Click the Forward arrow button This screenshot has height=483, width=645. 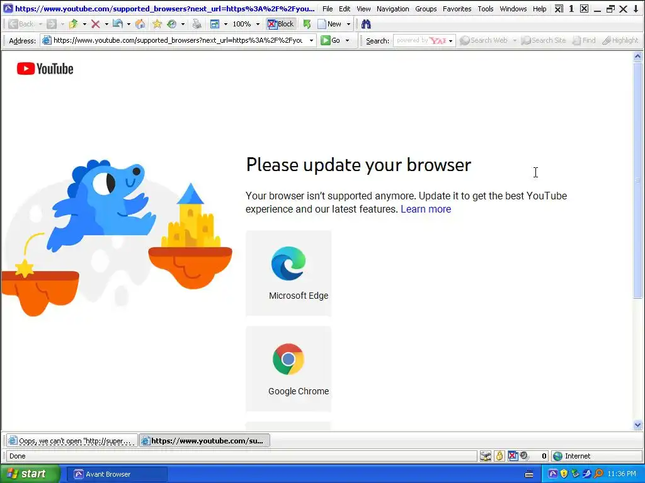52,25
